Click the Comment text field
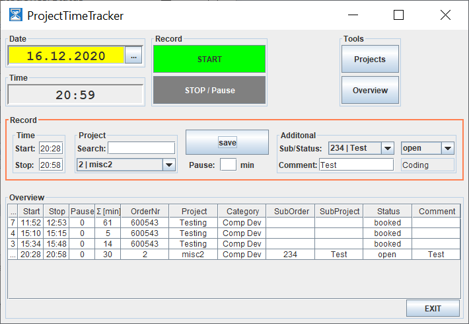469x324 pixels. coord(355,165)
